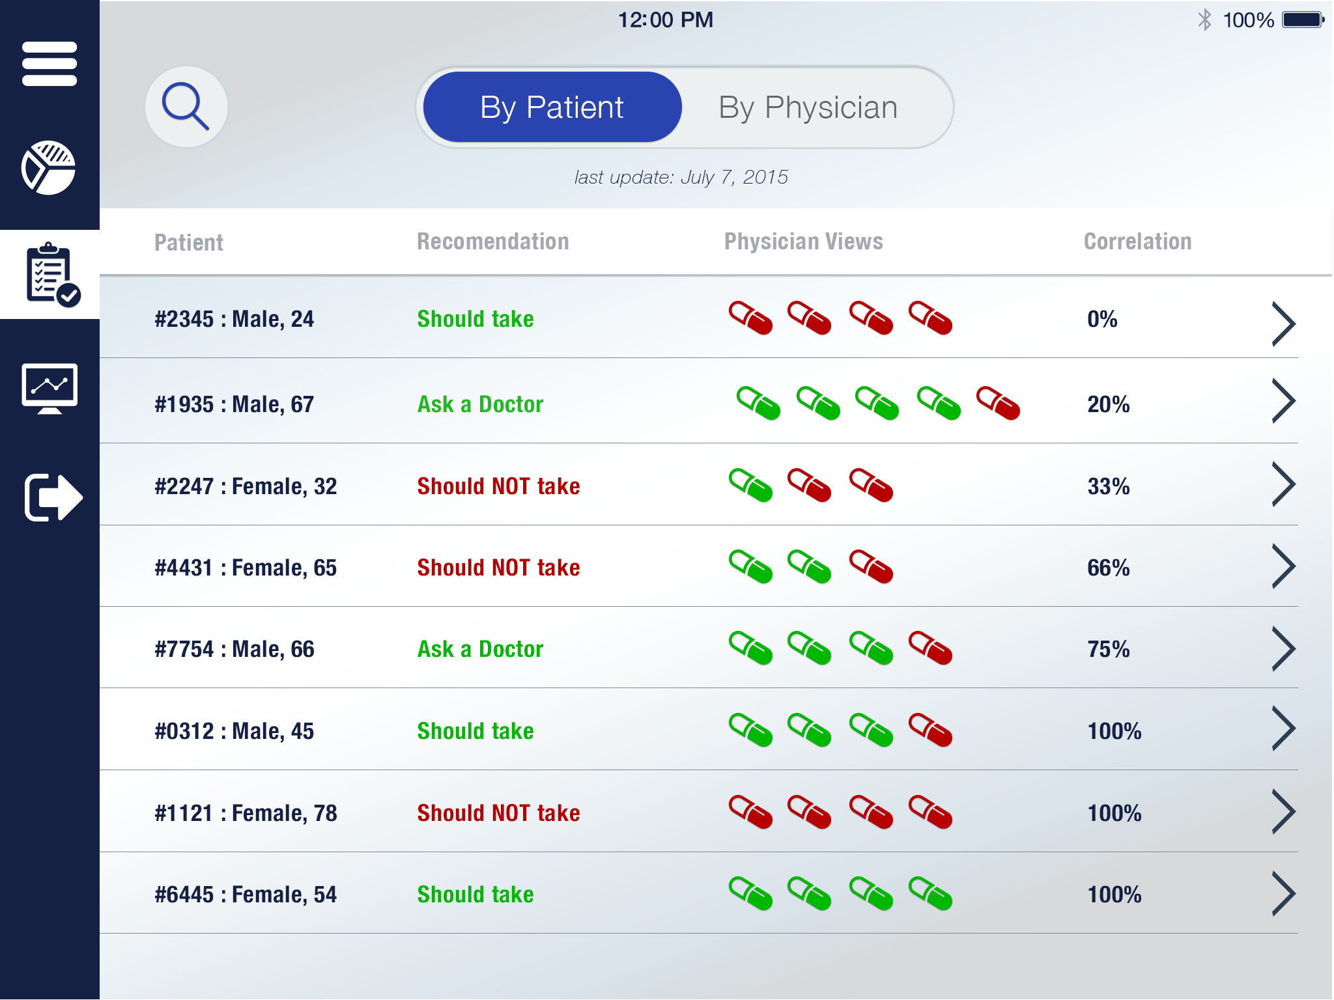The width and height of the screenshot is (1334, 1000).
Task: Expand the row for patient #7754
Action: tap(1283, 648)
